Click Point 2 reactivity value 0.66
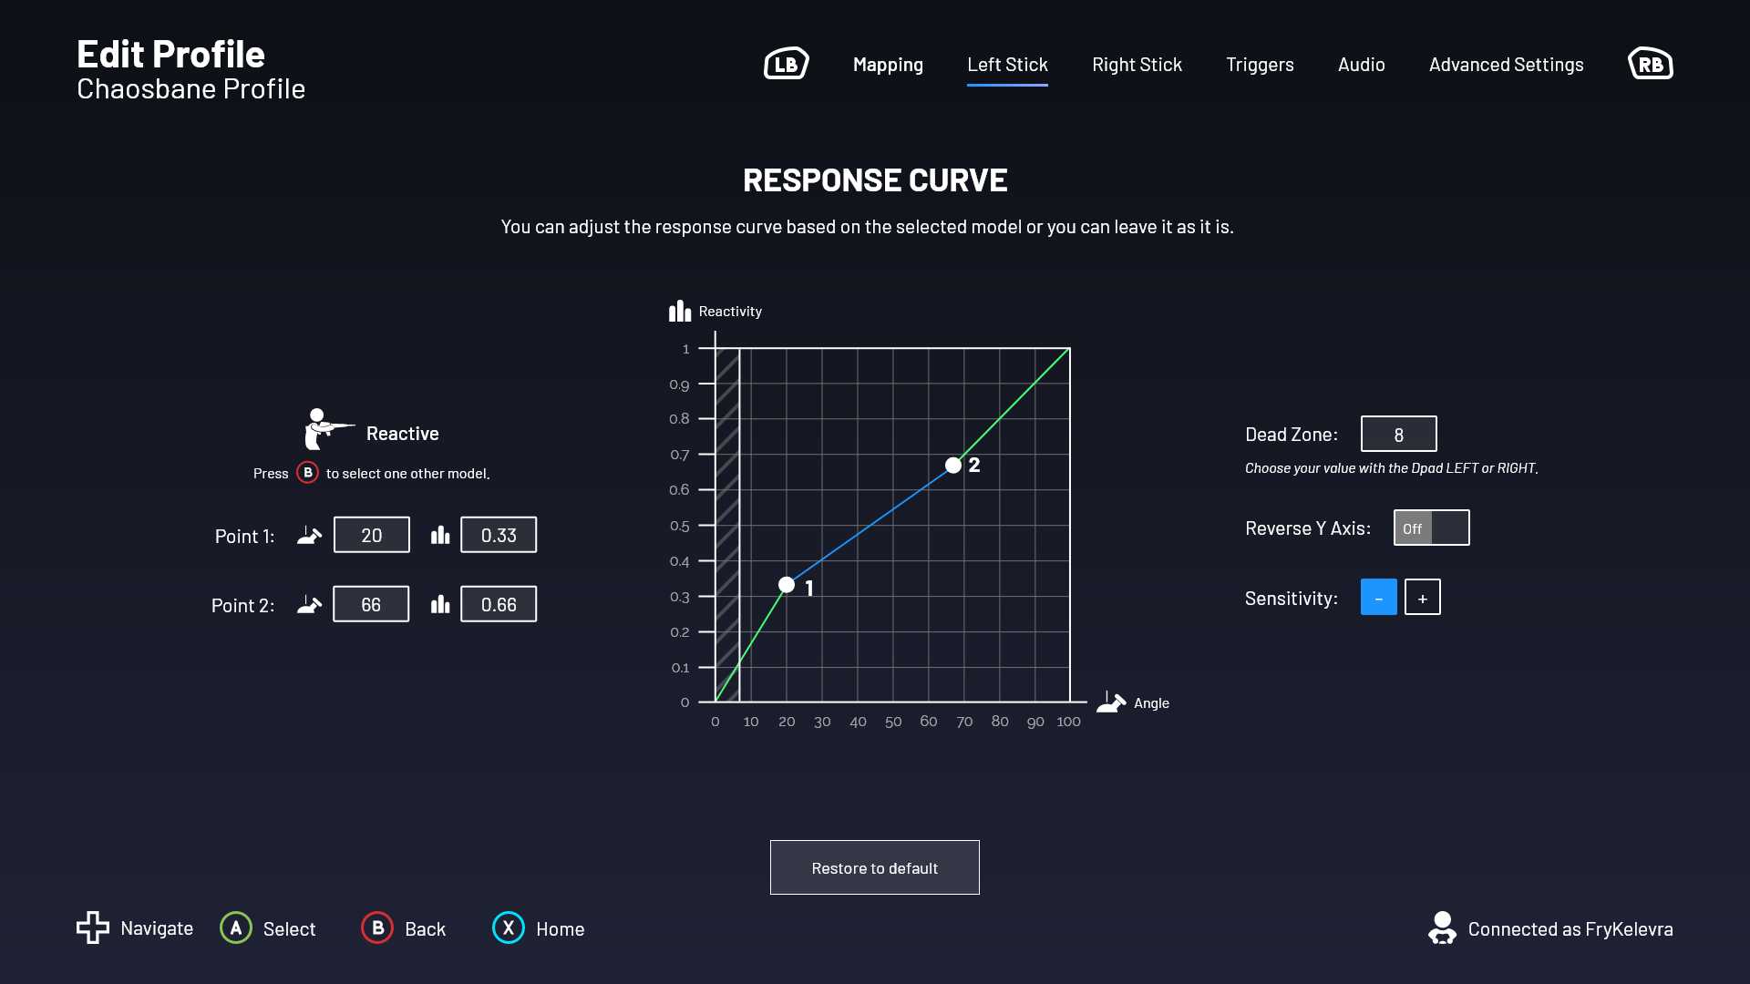The image size is (1750, 984). pyautogui.click(x=499, y=604)
